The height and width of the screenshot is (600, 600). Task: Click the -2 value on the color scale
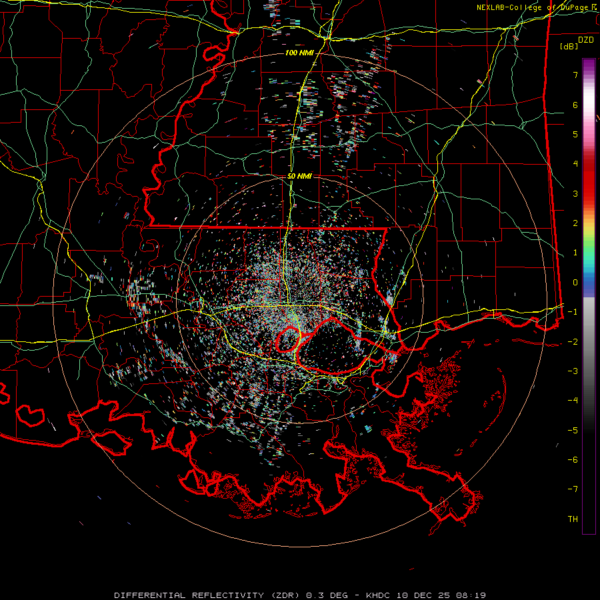(x=573, y=341)
